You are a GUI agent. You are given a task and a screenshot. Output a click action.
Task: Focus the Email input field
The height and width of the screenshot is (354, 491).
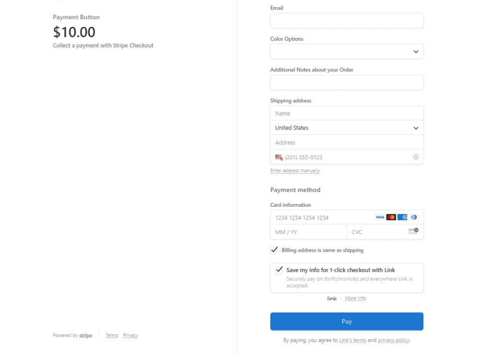click(x=347, y=21)
